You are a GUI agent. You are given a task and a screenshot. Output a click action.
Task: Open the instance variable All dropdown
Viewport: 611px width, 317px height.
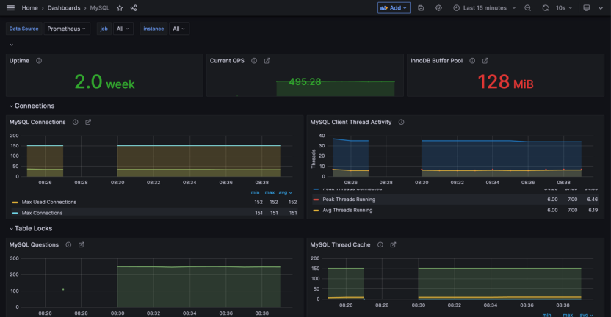[179, 29]
